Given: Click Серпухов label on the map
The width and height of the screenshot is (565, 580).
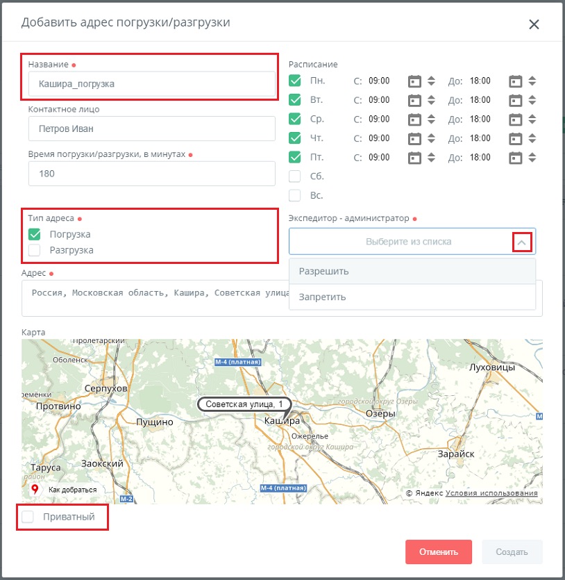Looking at the screenshot, I should click(x=106, y=388).
